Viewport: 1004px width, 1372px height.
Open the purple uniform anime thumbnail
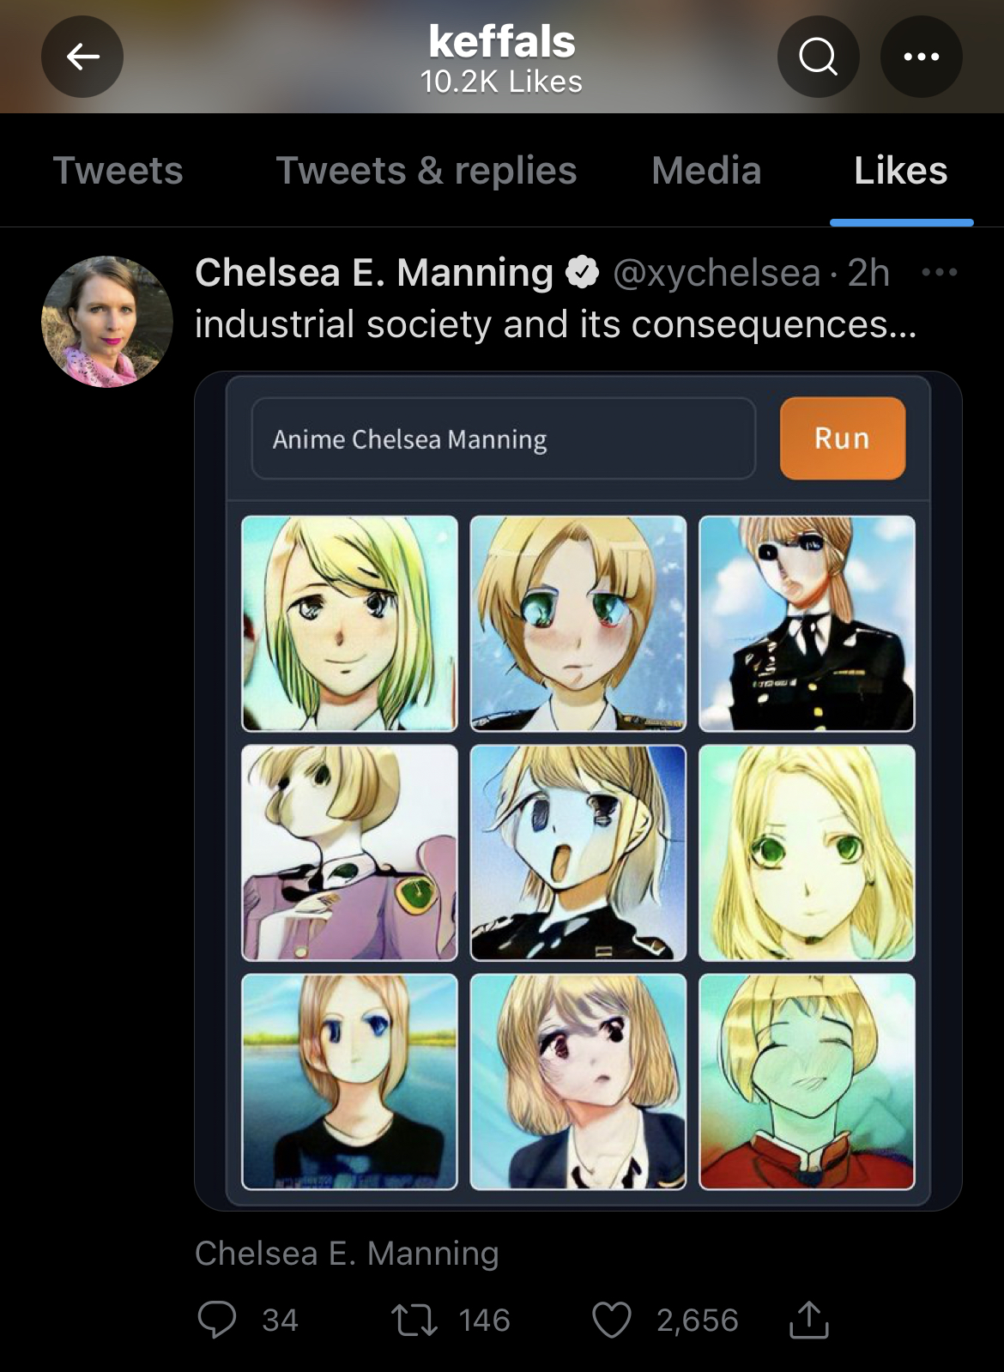tap(349, 853)
